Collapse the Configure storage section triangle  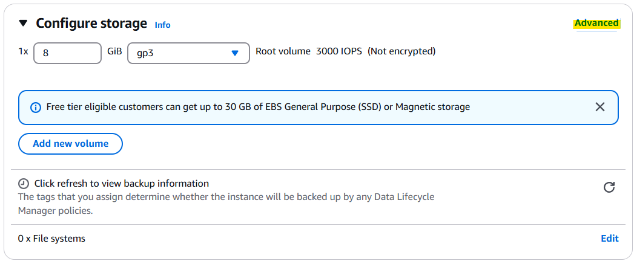point(23,24)
